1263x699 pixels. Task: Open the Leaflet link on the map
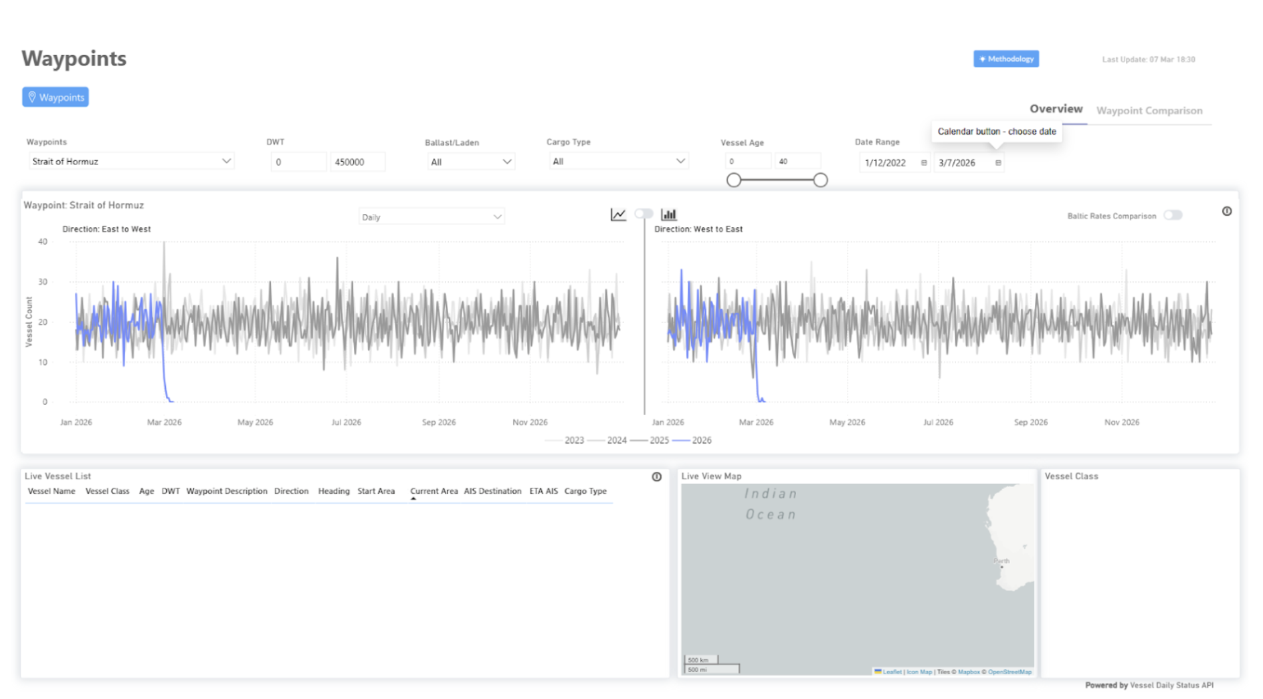[892, 672]
